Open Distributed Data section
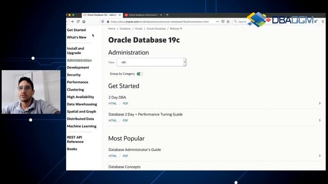Viewport: 328px width, 184px height. (x=80, y=119)
